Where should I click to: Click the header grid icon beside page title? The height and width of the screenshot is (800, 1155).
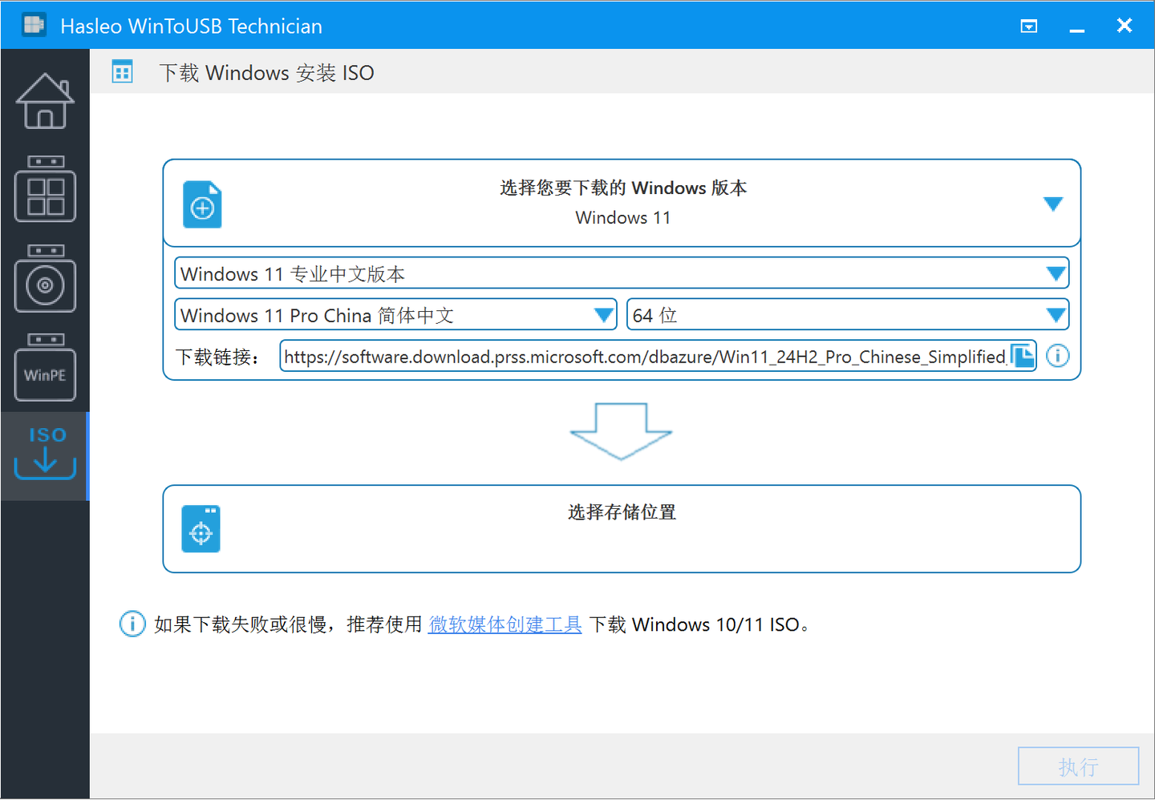click(x=122, y=72)
